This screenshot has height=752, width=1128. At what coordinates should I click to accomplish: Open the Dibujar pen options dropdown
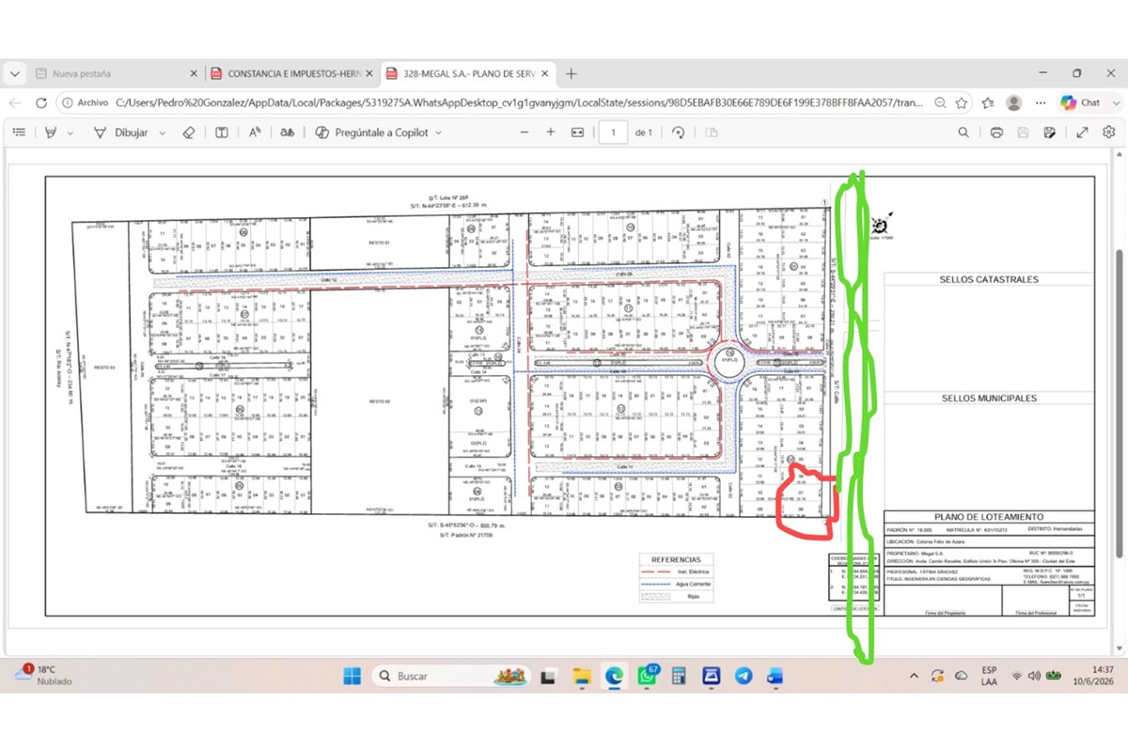click(162, 133)
